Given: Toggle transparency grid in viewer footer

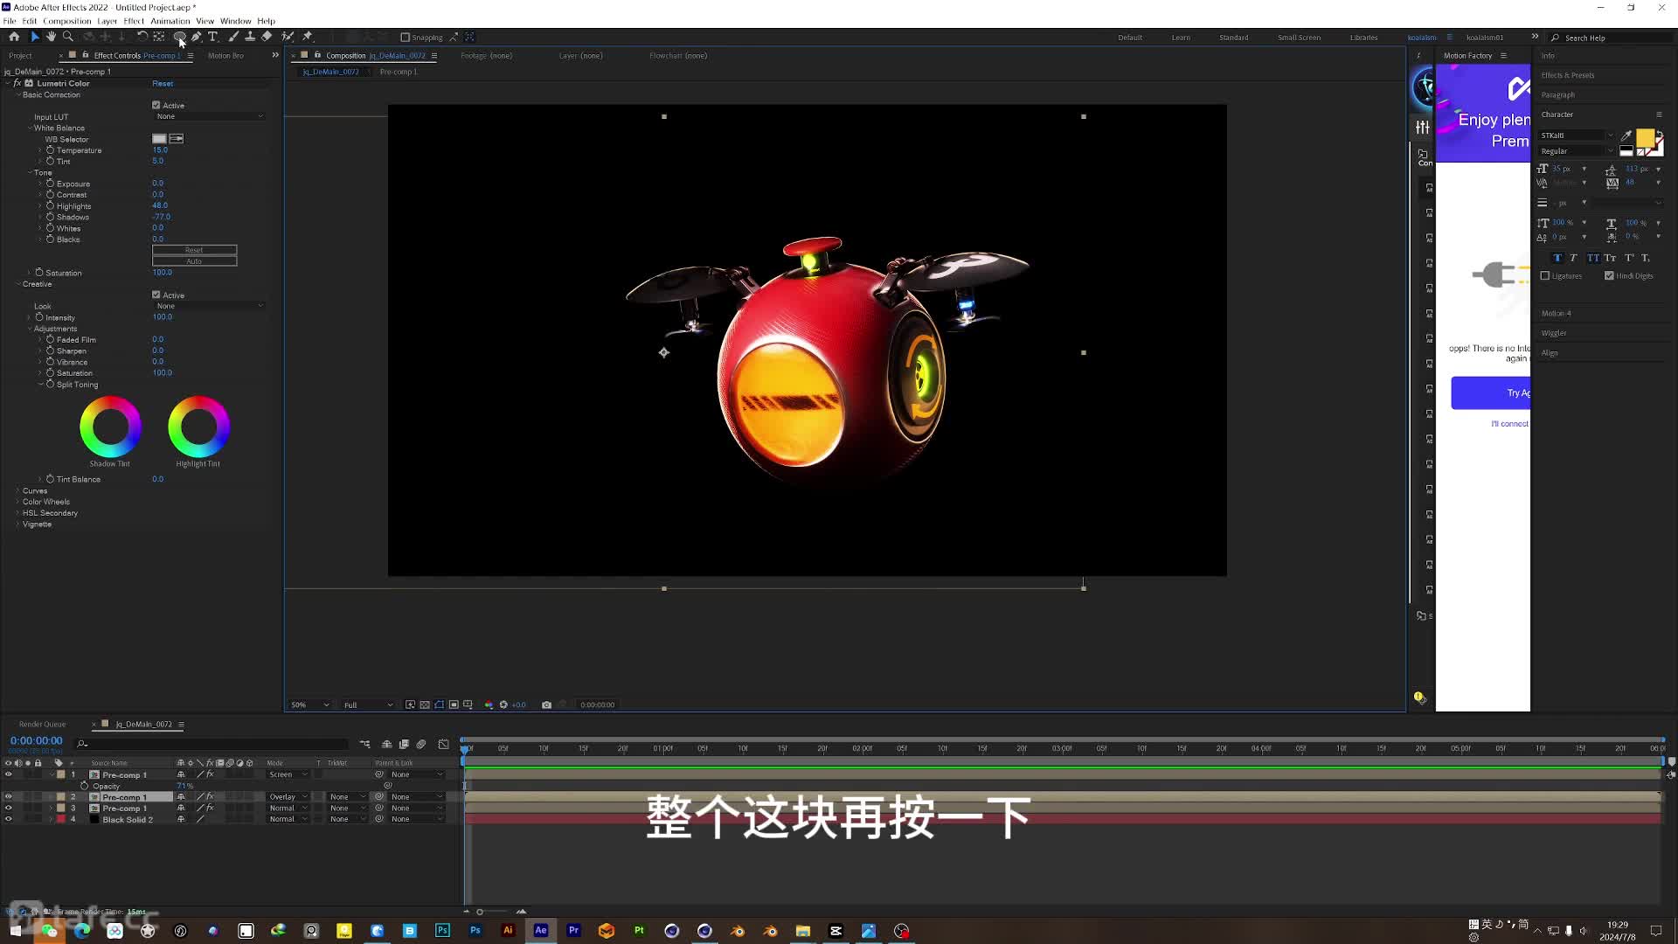Looking at the screenshot, I should pyautogui.click(x=424, y=705).
